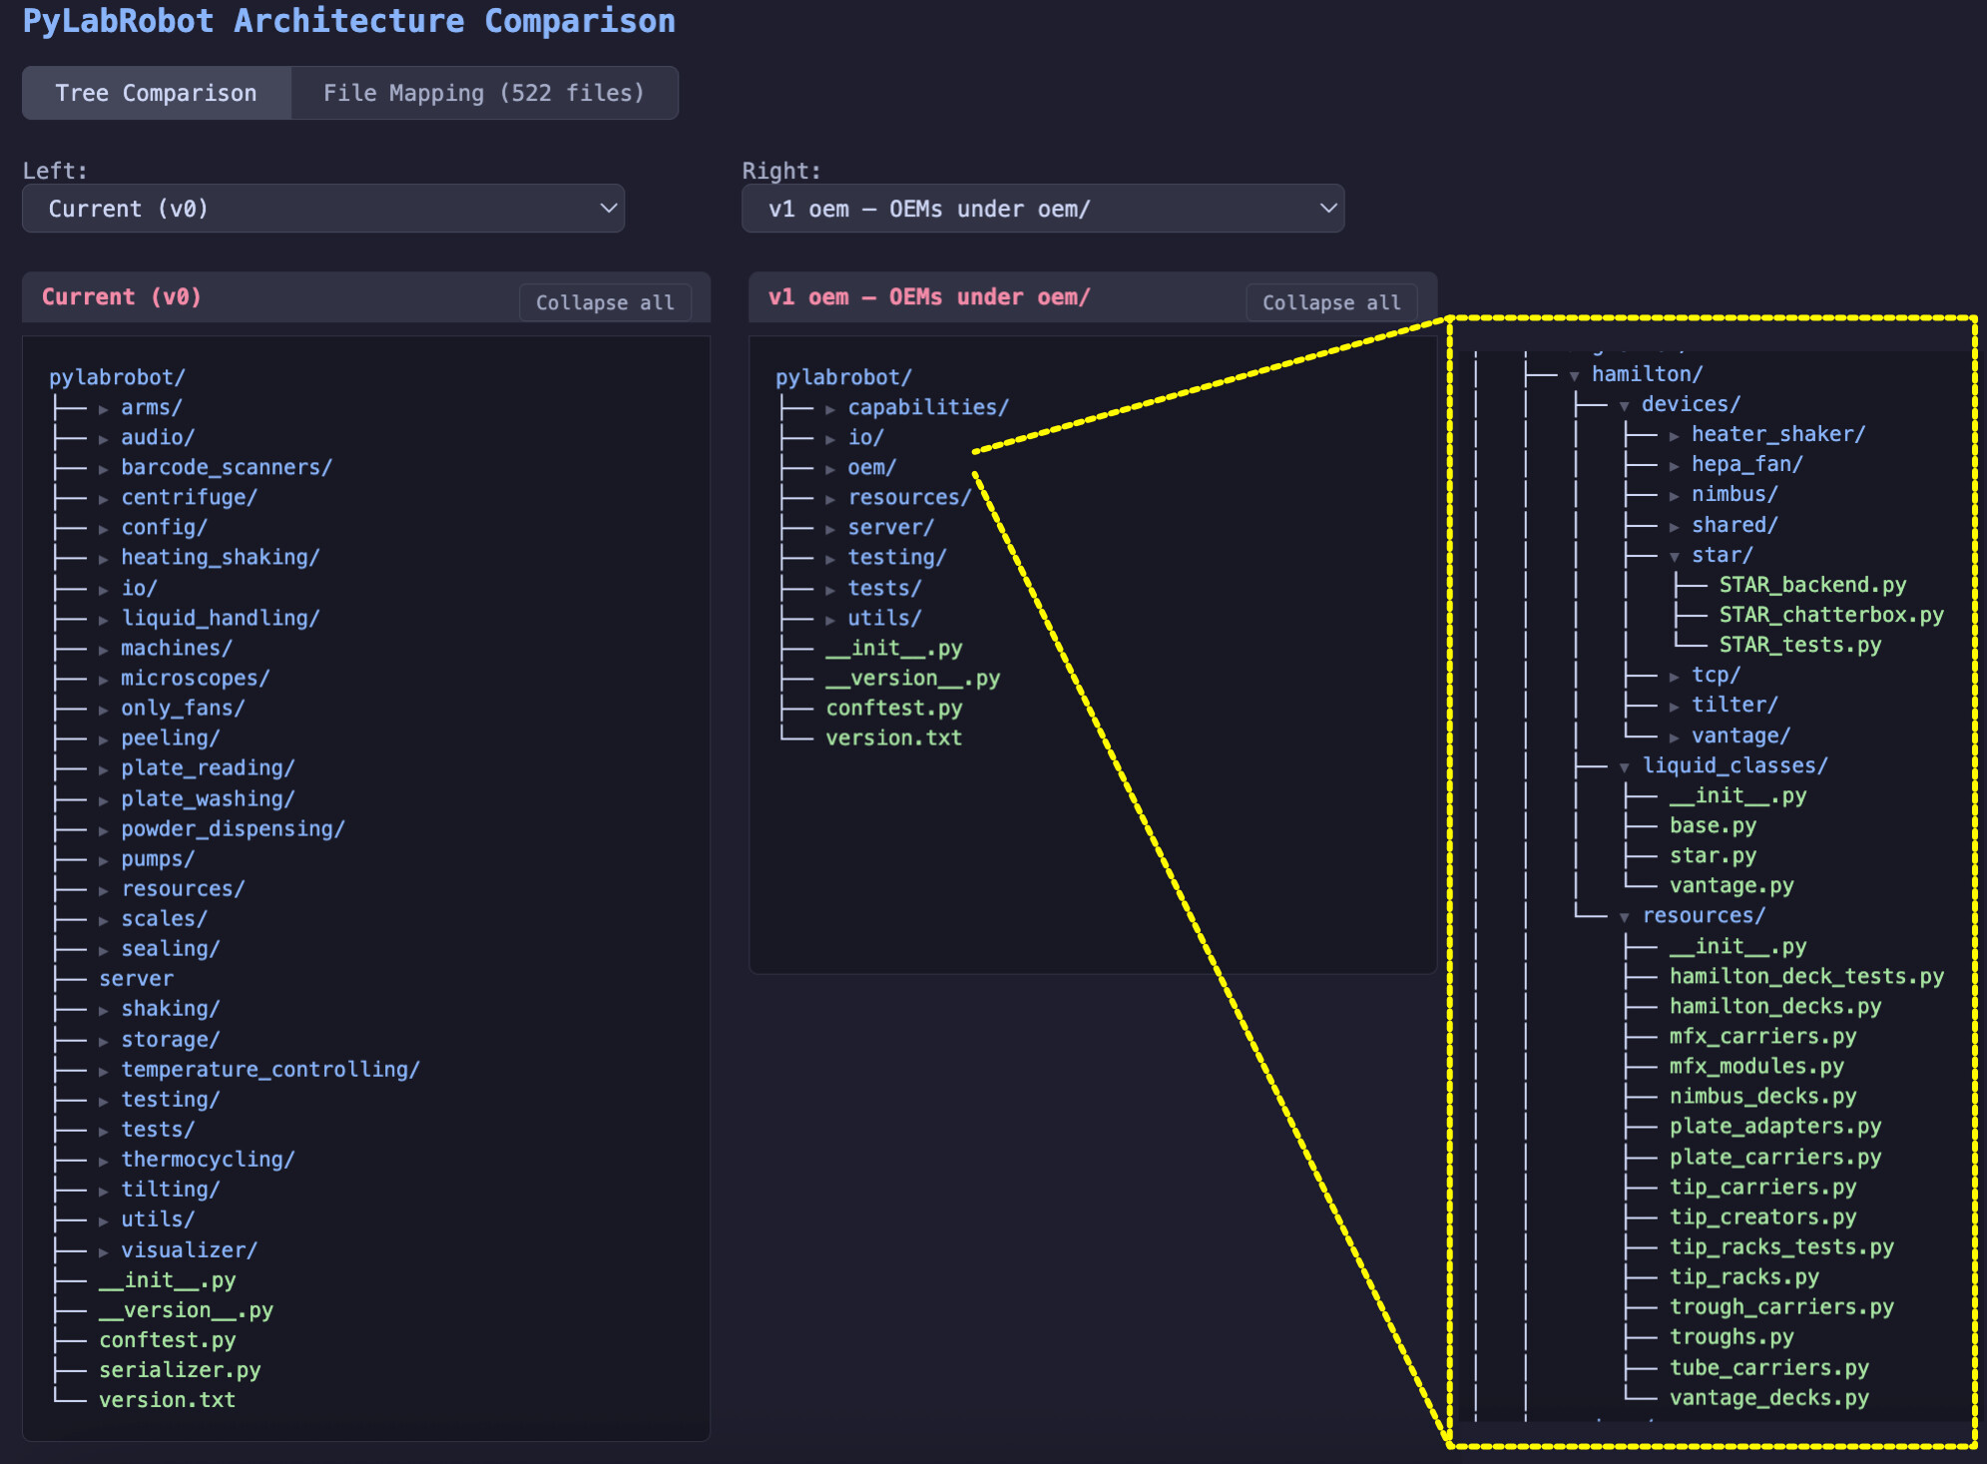This screenshot has height=1464, width=1987.
Task: Expand the temperature_controlling/ folder
Action: 104,1071
